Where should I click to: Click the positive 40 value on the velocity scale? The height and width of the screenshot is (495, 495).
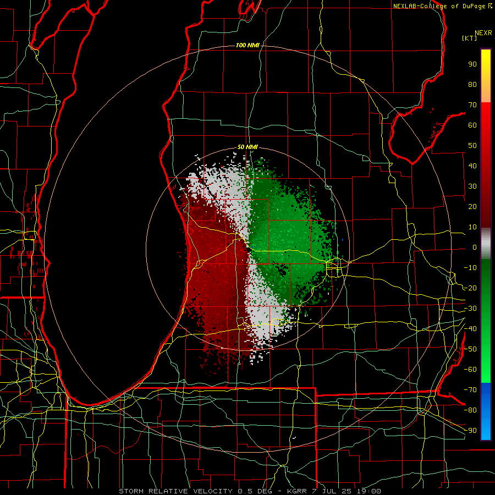click(x=472, y=166)
